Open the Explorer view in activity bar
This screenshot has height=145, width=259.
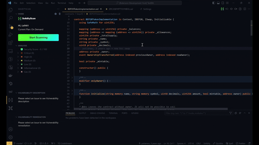pyautogui.click(x=11, y=10)
